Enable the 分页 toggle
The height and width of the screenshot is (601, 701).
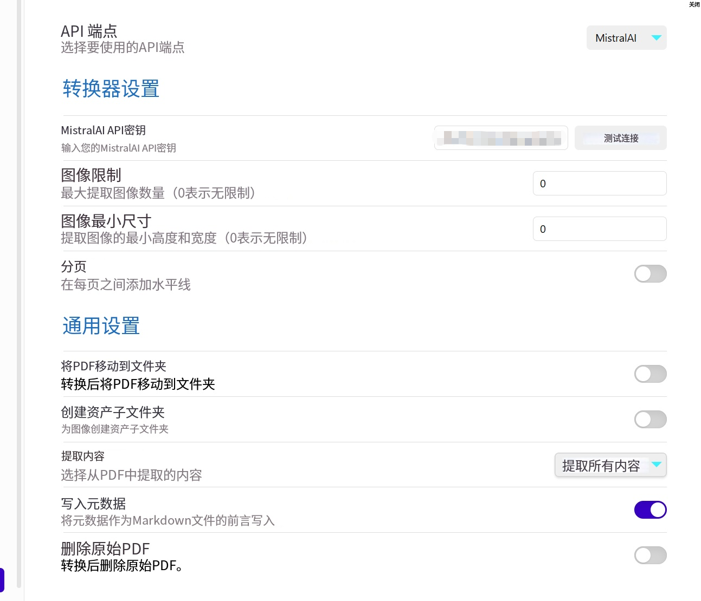pos(651,274)
